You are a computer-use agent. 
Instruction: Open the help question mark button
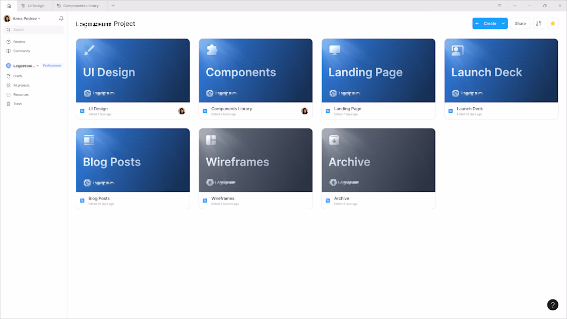tap(553, 305)
